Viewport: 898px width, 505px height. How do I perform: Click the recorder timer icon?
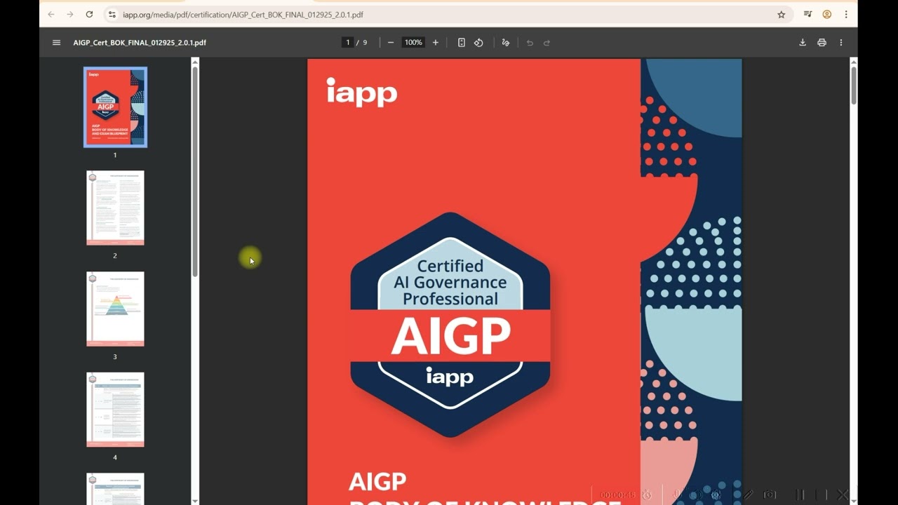click(647, 494)
